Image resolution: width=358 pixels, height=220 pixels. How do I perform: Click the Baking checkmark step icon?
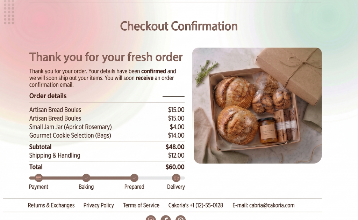86,178
